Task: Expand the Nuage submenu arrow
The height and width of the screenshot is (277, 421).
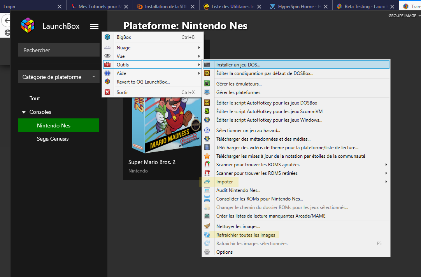Action: pyautogui.click(x=199, y=47)
